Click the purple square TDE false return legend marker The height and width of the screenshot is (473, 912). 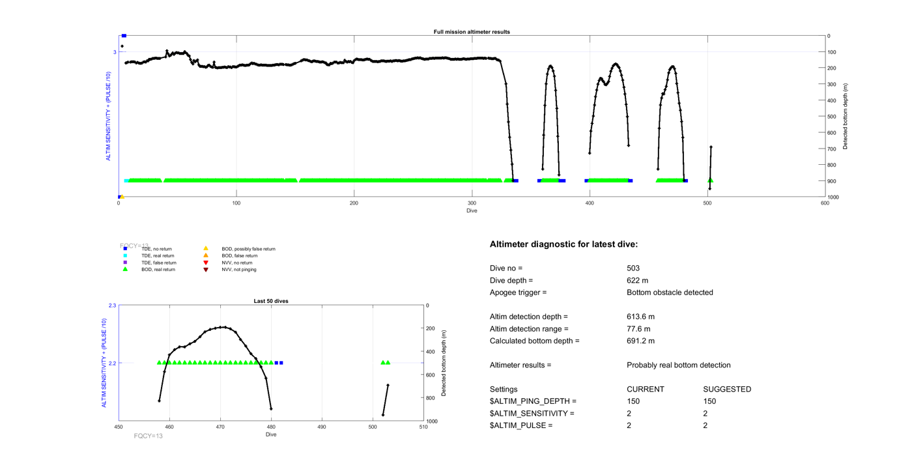[x=125, y=263]
